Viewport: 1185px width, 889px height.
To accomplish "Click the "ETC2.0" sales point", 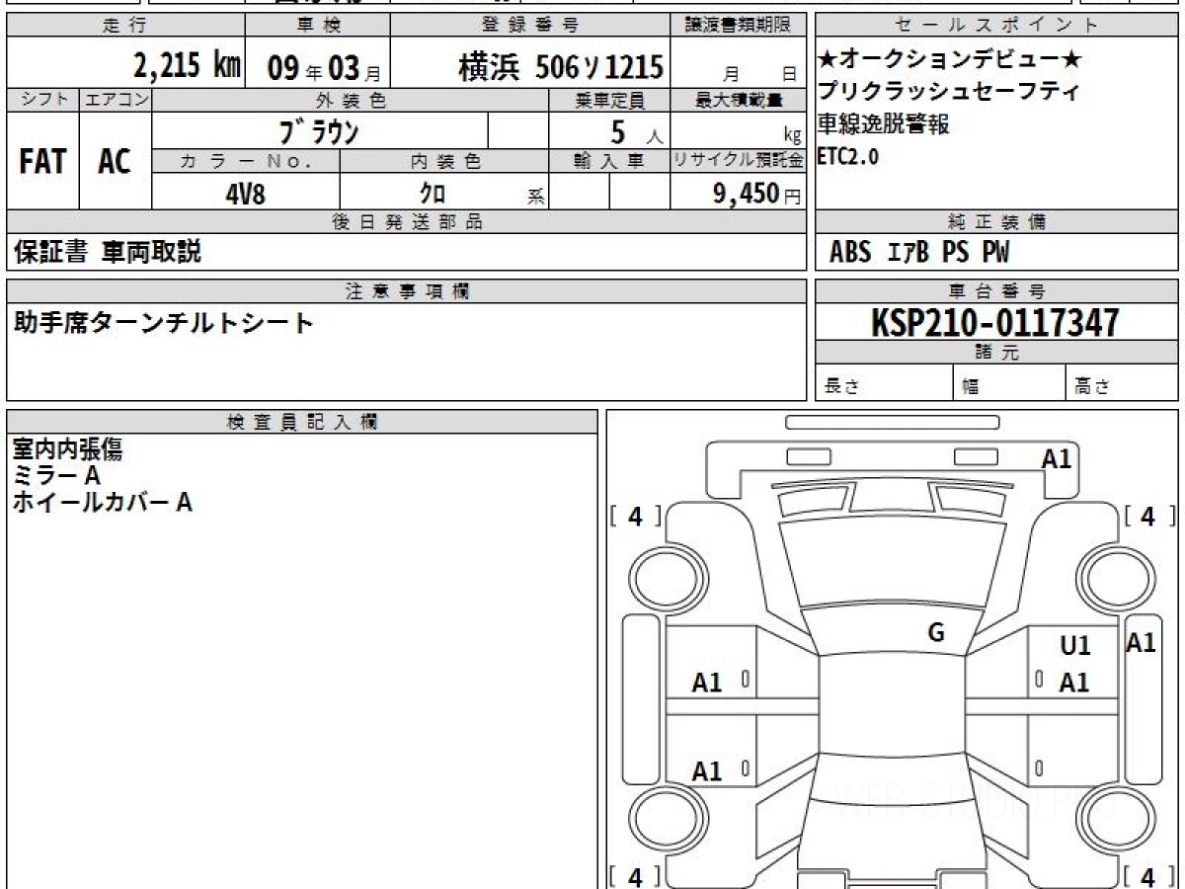I will pyautogui.click(x=847, y=156).
